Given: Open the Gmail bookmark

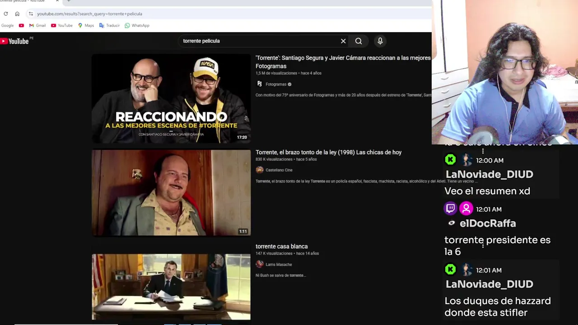Looking at the screenshot, I should coord(37,25).
